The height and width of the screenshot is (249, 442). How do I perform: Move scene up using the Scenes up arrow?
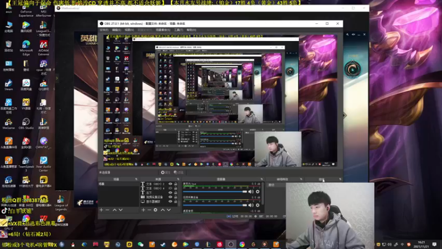[x=114, y=210]
